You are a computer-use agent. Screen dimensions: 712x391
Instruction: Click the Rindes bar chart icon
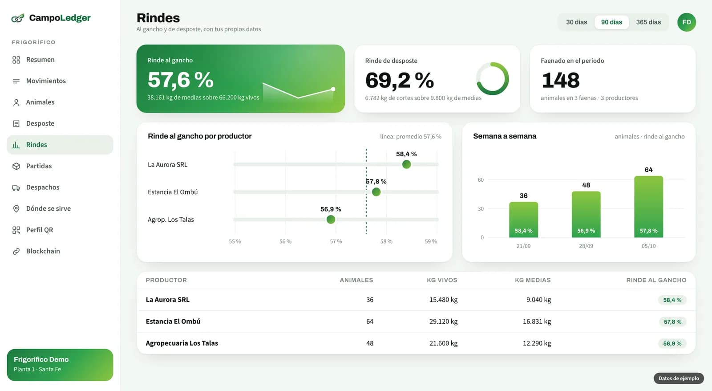[x=16, y=145]
